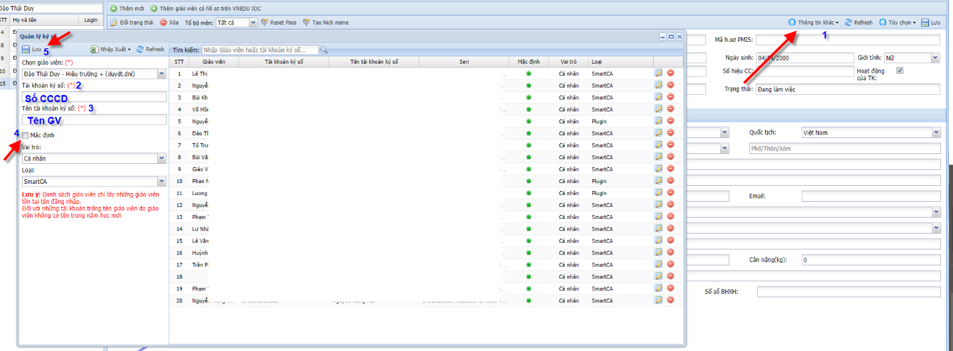Click the red Xóa delete icon
Viewport: 953px width, 351px height.
click(163, 23)
